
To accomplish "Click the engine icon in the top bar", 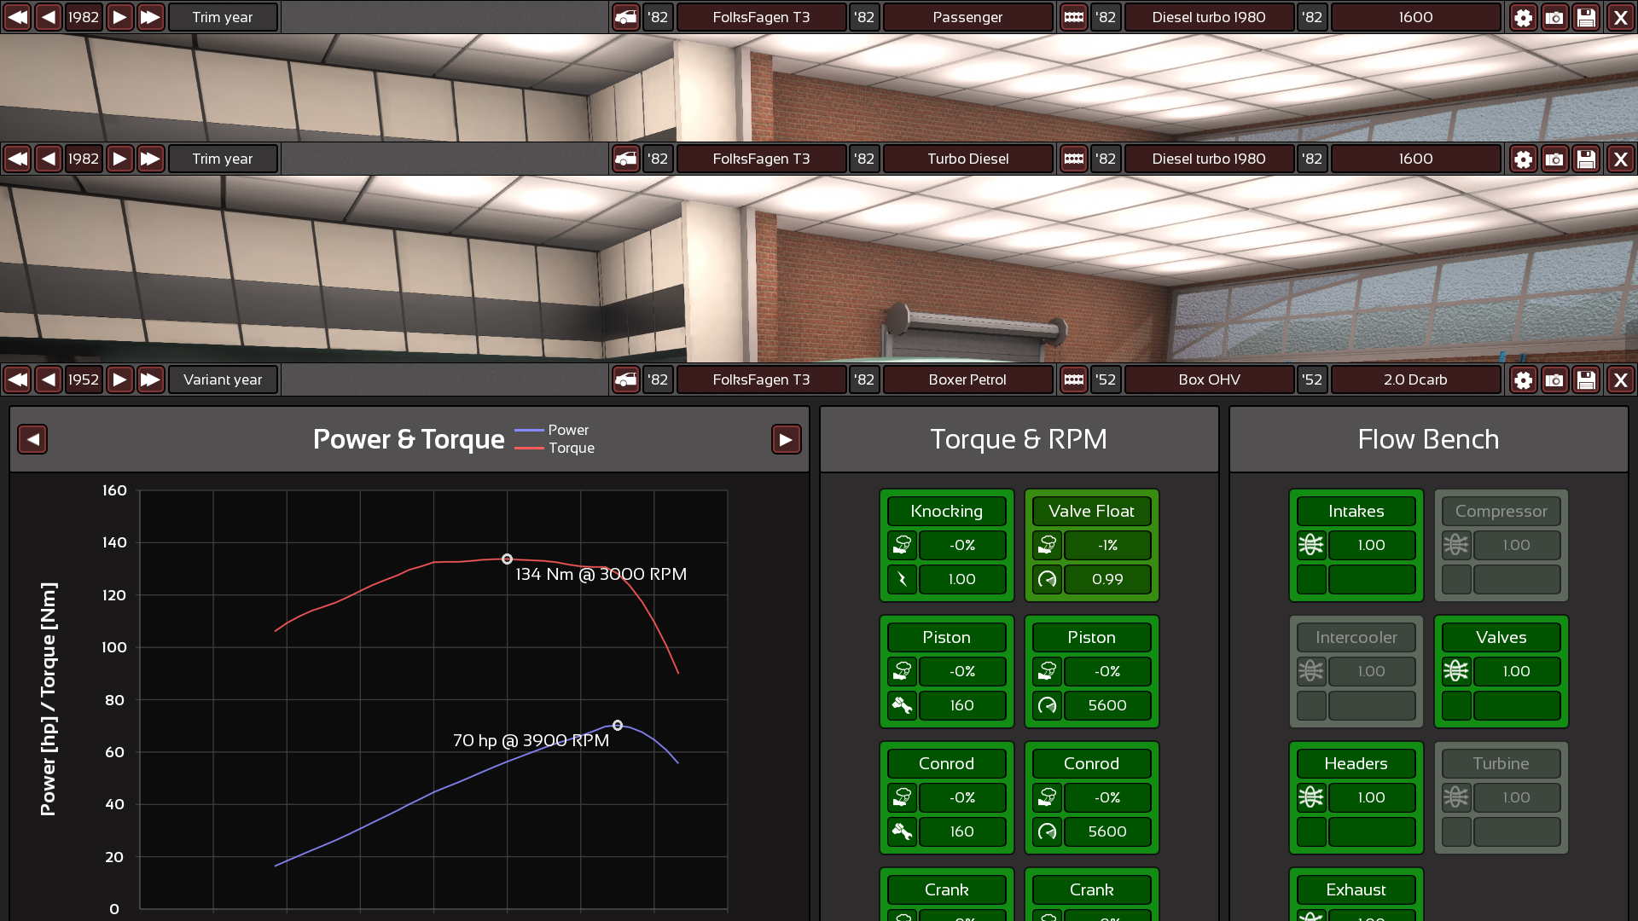I will pyautogui.click(x=1073, y=17).
